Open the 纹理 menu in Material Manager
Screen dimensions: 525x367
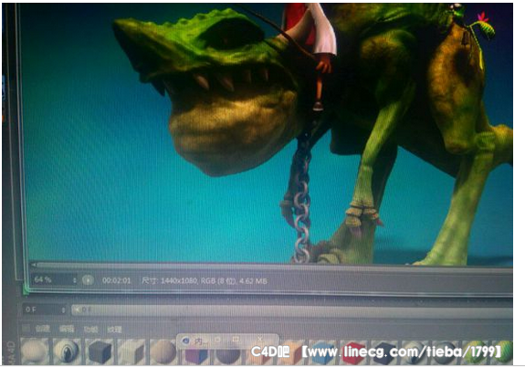point(114,330)
